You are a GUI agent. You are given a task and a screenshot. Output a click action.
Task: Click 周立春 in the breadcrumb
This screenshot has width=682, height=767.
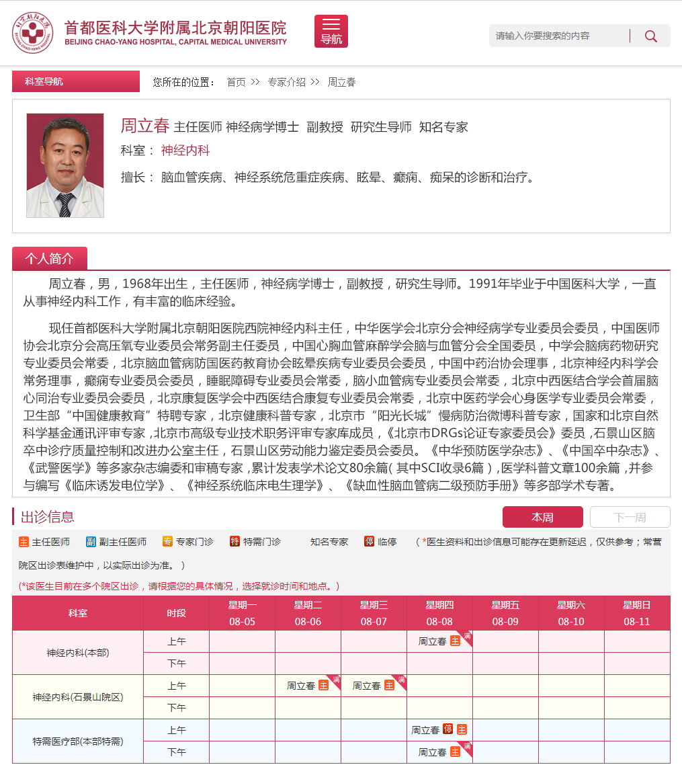coord(342,82)
